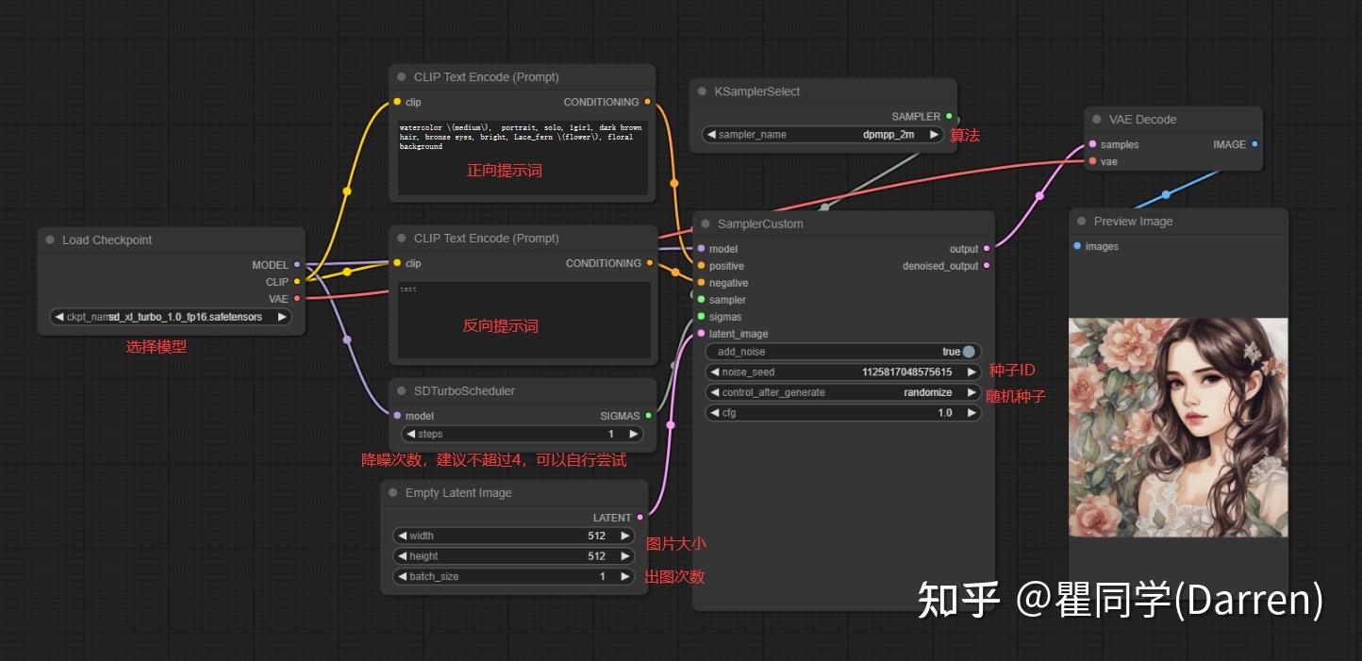The image size is (1362, 661).
Task: Select the VAE Decode node title
Action: pyautogui.click(x=1142, y=120)
